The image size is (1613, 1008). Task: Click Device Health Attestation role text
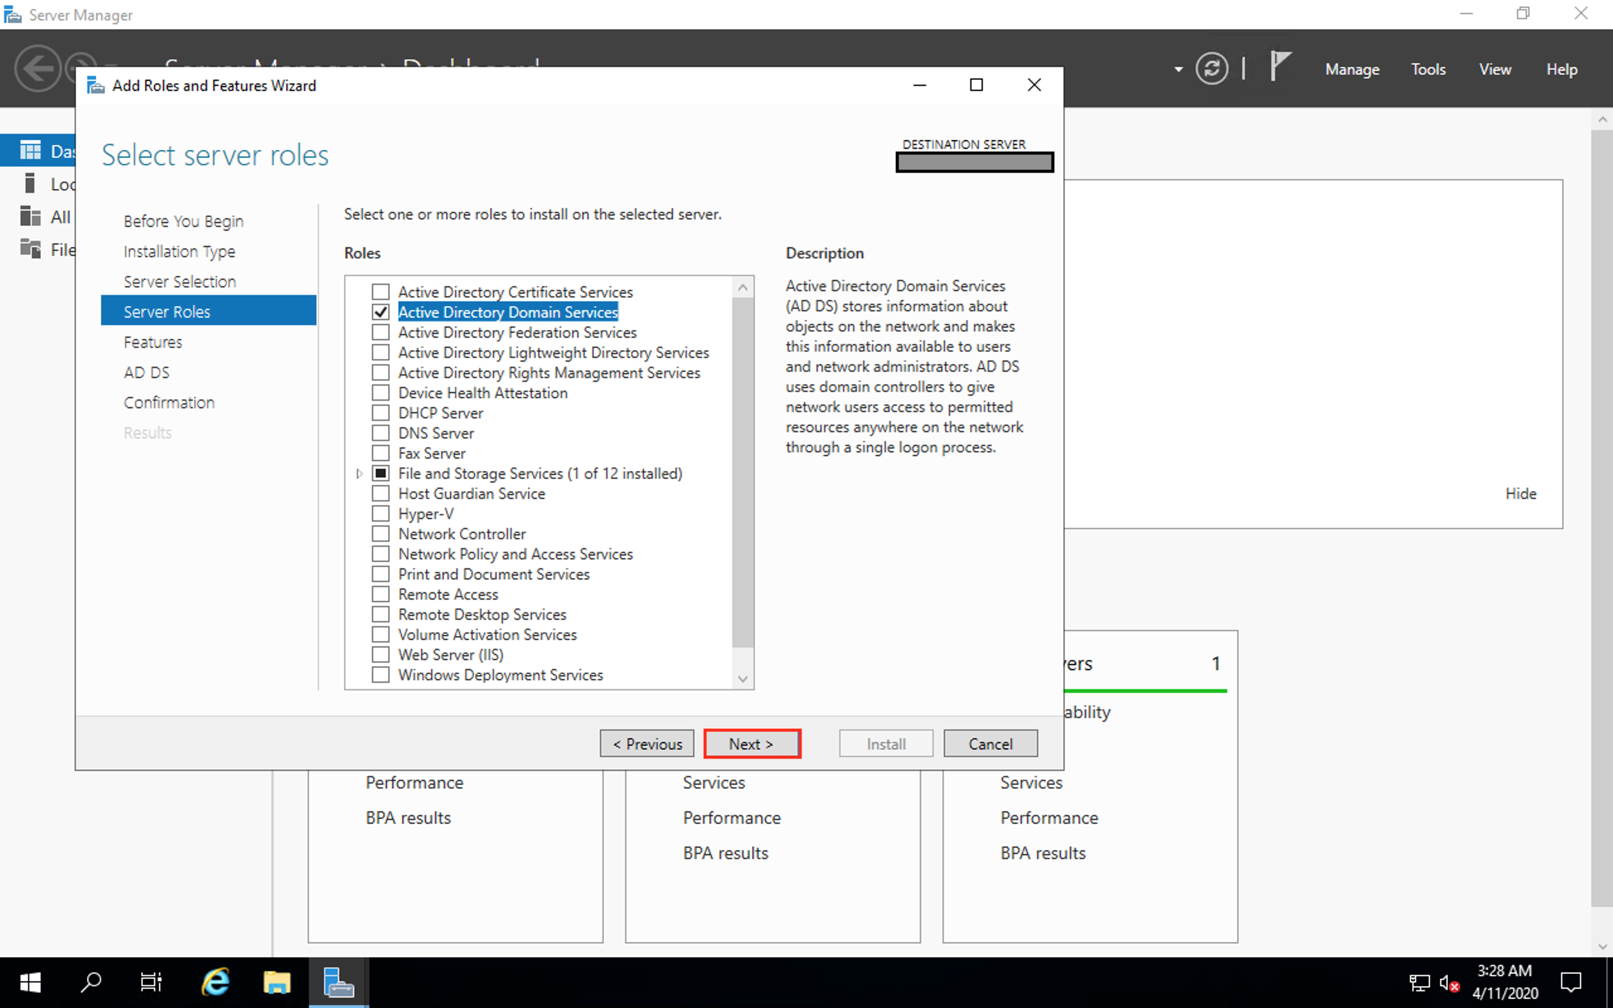point(483,392)
